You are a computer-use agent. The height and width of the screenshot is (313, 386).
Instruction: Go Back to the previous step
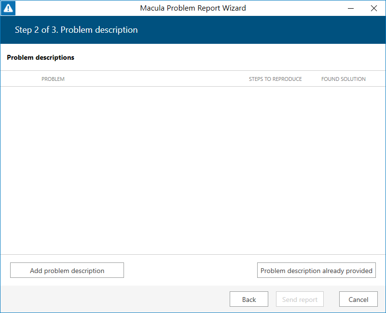coord(249,299)
